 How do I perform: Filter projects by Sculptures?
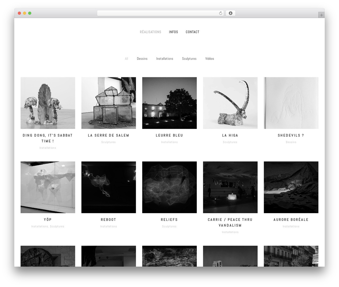[x=189, y=59]
